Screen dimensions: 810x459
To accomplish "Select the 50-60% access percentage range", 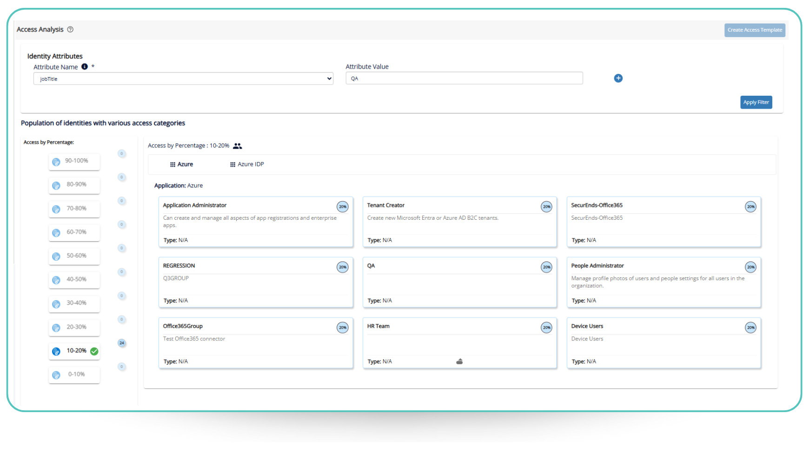I will tap(74, 256).
